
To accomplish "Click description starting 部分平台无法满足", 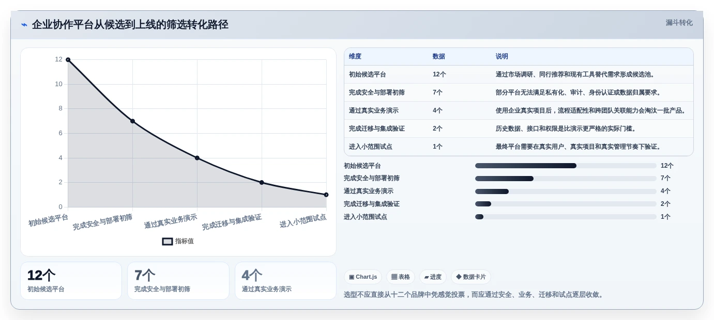I will (x=580, y=92).
